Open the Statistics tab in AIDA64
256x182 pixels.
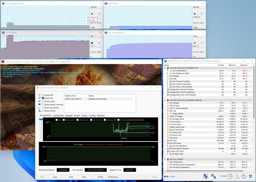pyautogui.click(x=101, y=115)
